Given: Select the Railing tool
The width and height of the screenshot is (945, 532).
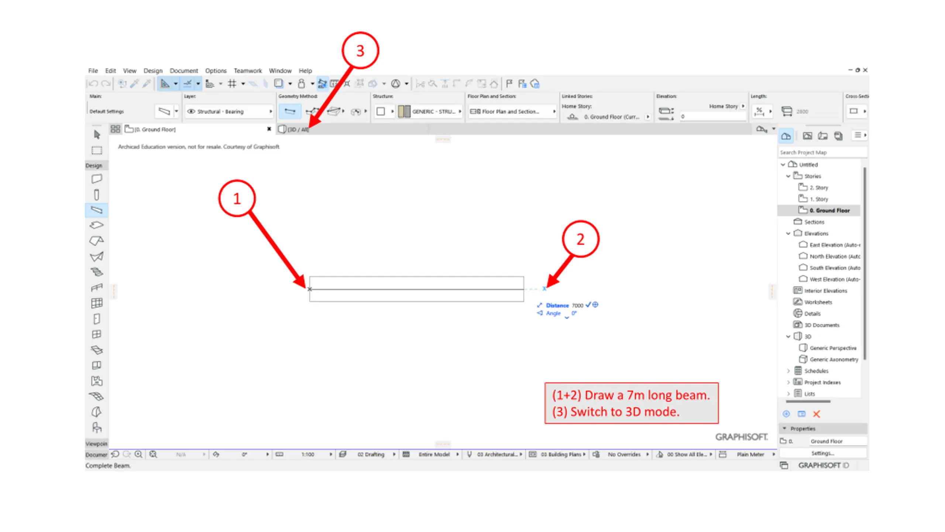Looking at the screenshot, I should [x=97, y=287].
